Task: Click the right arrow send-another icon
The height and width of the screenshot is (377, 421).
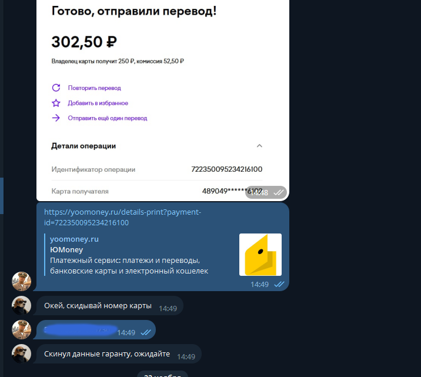Action: click(x=56, y=118)
